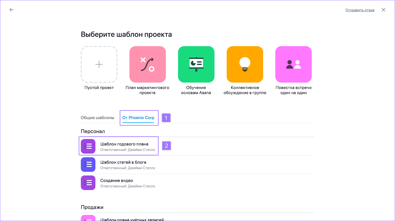Click the Создание видео list icon
This screenshot has width=395, height=221.
coord(88,183)
